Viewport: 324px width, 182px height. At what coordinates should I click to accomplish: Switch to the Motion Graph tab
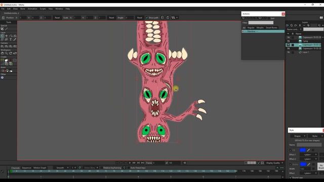(40, 168)
